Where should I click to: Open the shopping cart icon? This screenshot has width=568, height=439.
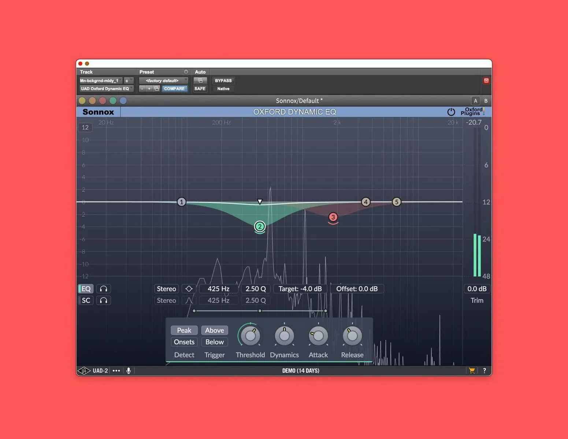[x=472, y=371]
